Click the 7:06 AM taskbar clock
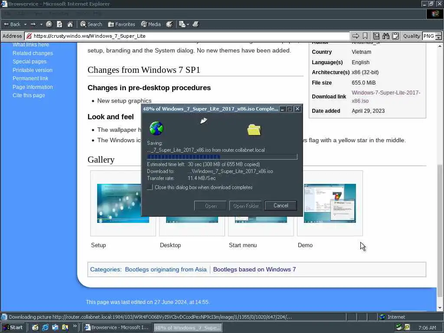This screenshot has height=333, width=444. point(427,328)
